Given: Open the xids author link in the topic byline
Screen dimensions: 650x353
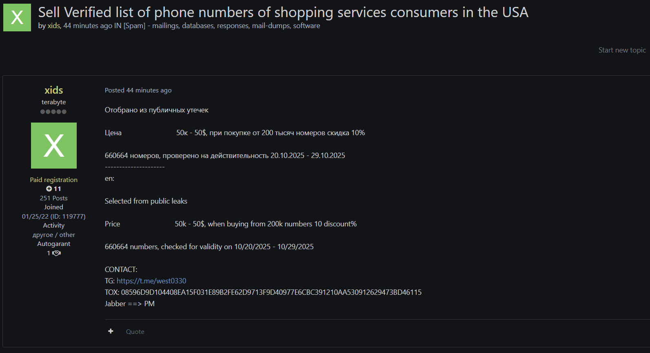Looking at the screenshot, I should coord(54,26).
